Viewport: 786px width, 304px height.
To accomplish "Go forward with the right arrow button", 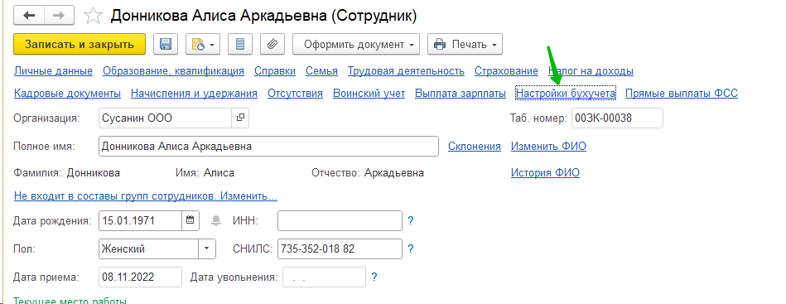I will 59,16.
